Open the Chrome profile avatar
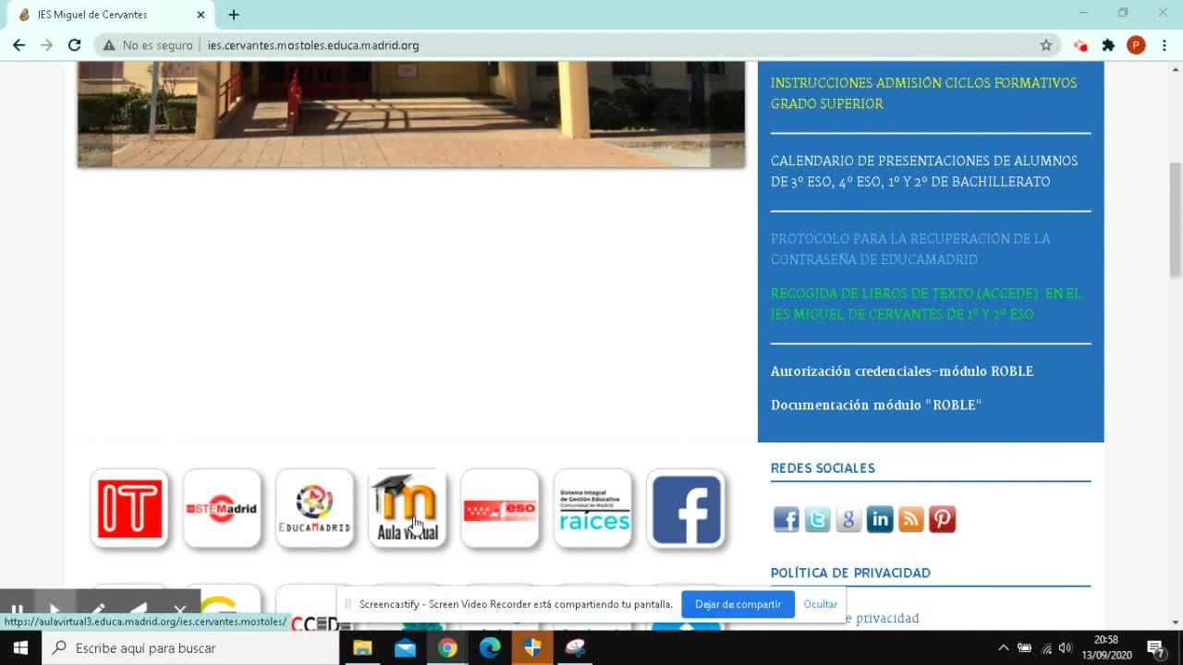1183x665 pixels. pyautogui.click(x=1136, y=45)
